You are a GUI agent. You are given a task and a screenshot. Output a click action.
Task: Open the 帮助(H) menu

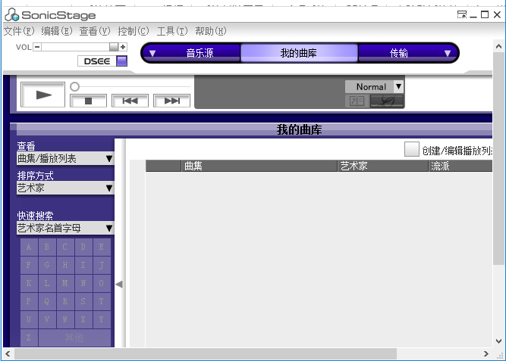[x=211, y=31]
